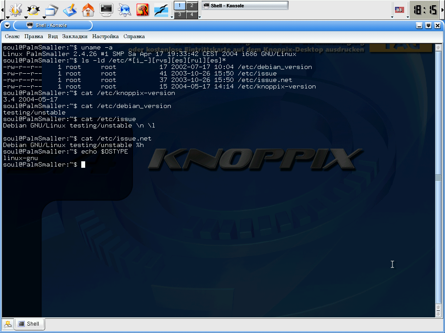This screenshot has width=445, height=333.
Task: Open the Правка menu
Action: coord(34,36)
